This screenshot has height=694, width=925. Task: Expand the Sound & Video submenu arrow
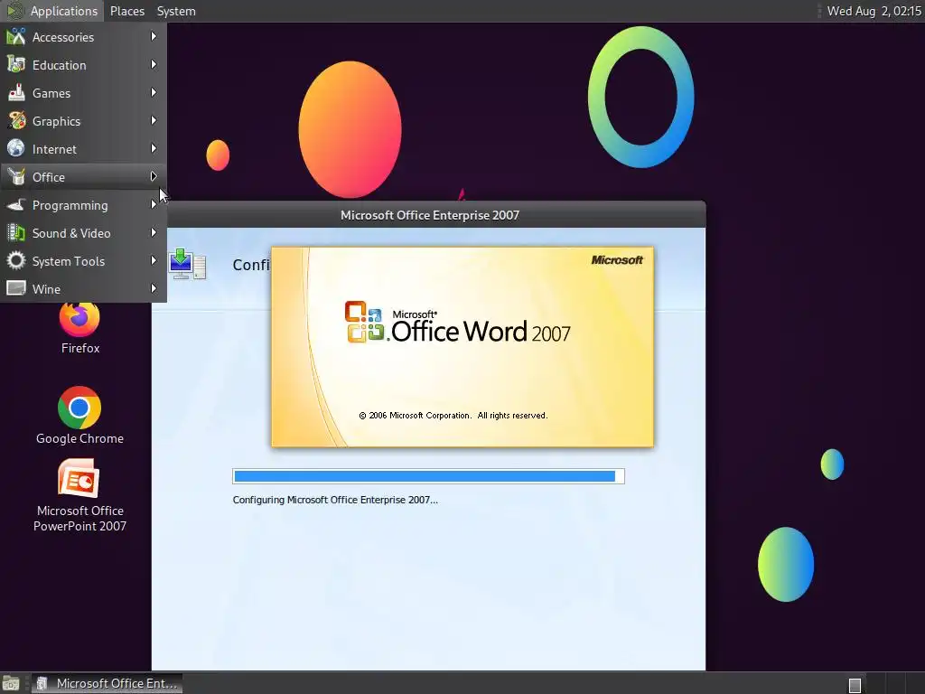click(x=154, y=232)
